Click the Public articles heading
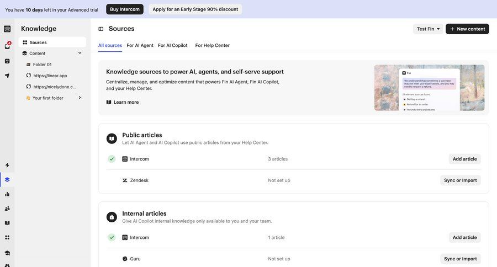This screenshot has height=267, width=497. 142,135
